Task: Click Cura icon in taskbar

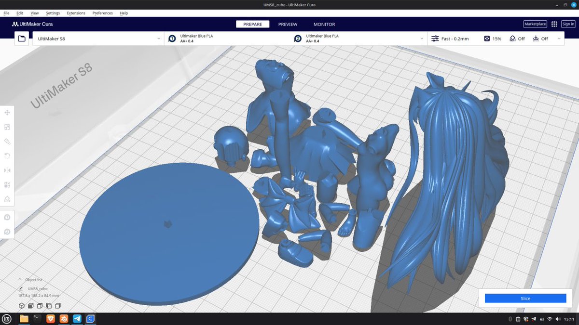Action: click(90, 319)
